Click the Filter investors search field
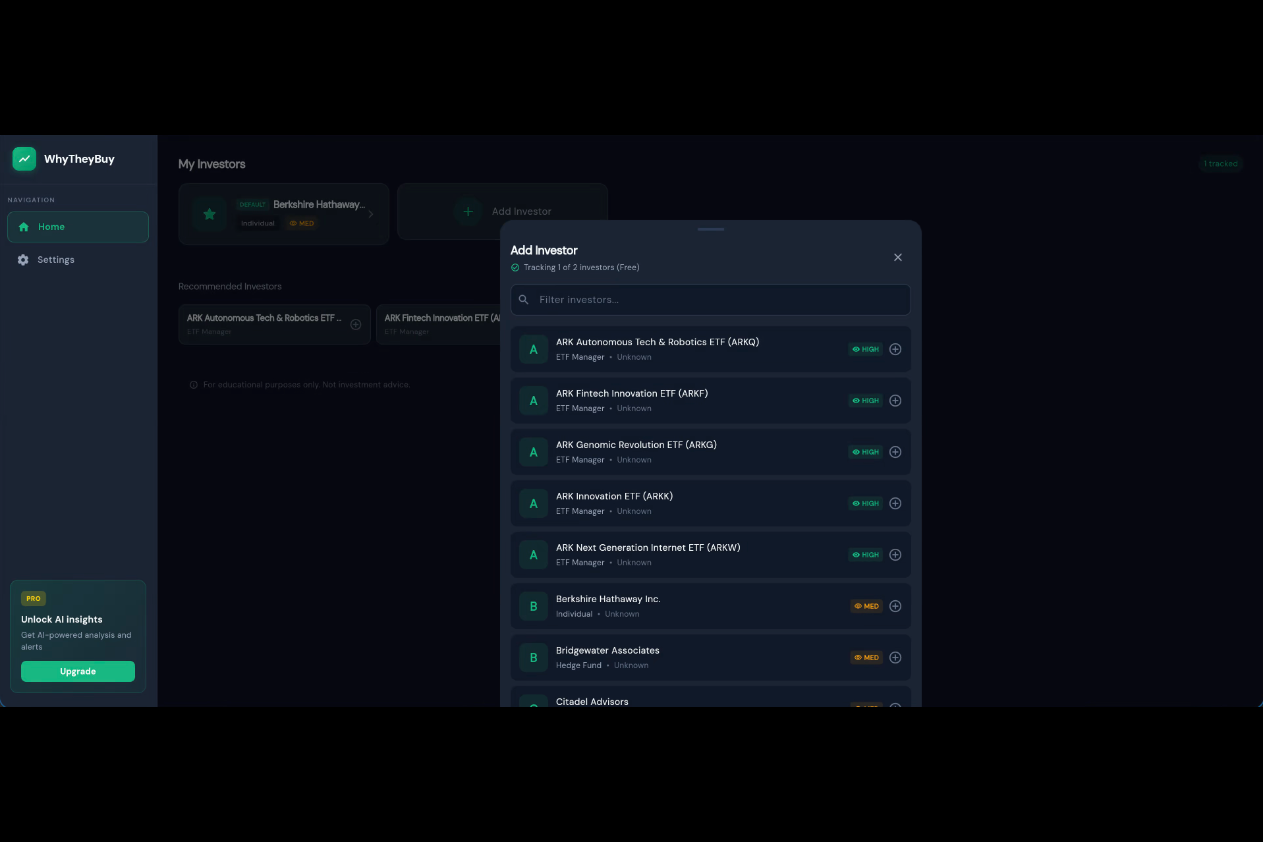Image resolution: width=1263 pixels, height=842 pixels. tap(710, 300)
